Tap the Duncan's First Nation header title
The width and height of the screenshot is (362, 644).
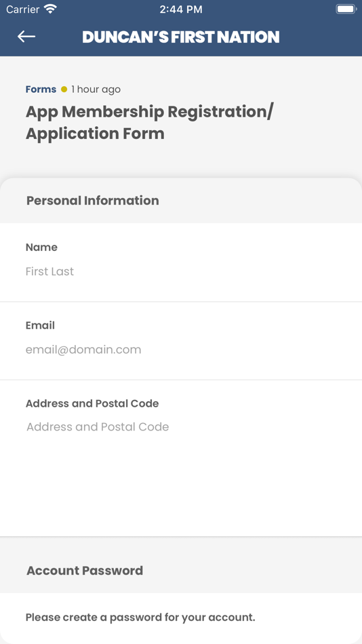click(181, 37)
